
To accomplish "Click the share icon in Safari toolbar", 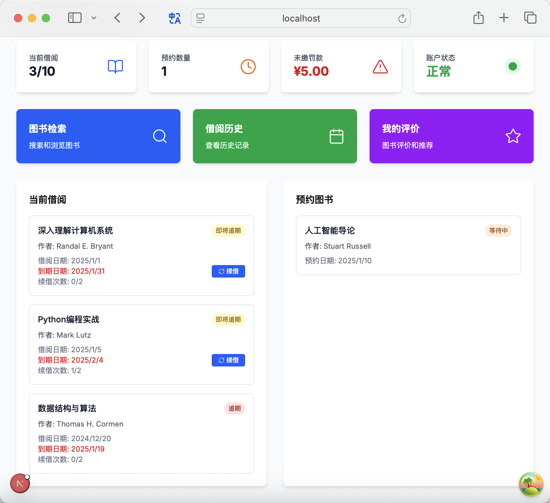I will [x=478, y=18].
